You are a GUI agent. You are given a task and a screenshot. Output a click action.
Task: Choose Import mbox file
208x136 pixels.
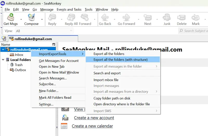tap(123, 80)
